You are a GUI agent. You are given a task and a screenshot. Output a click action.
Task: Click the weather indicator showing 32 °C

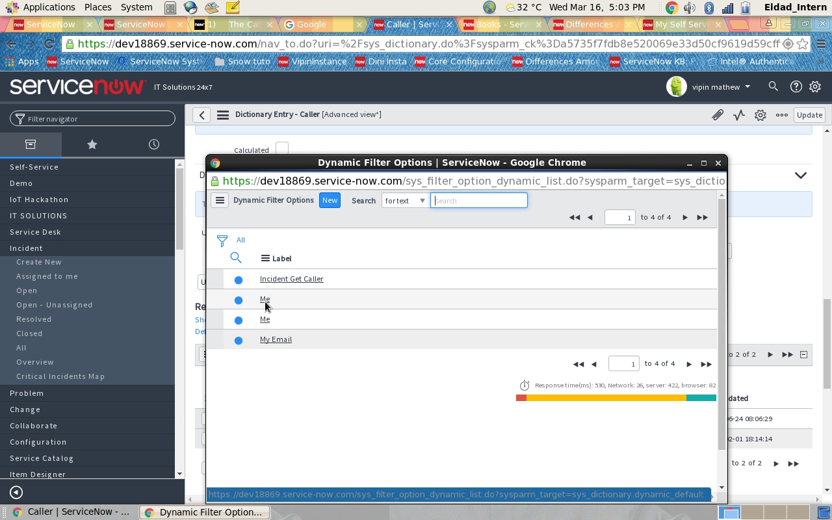coord(524,8)
